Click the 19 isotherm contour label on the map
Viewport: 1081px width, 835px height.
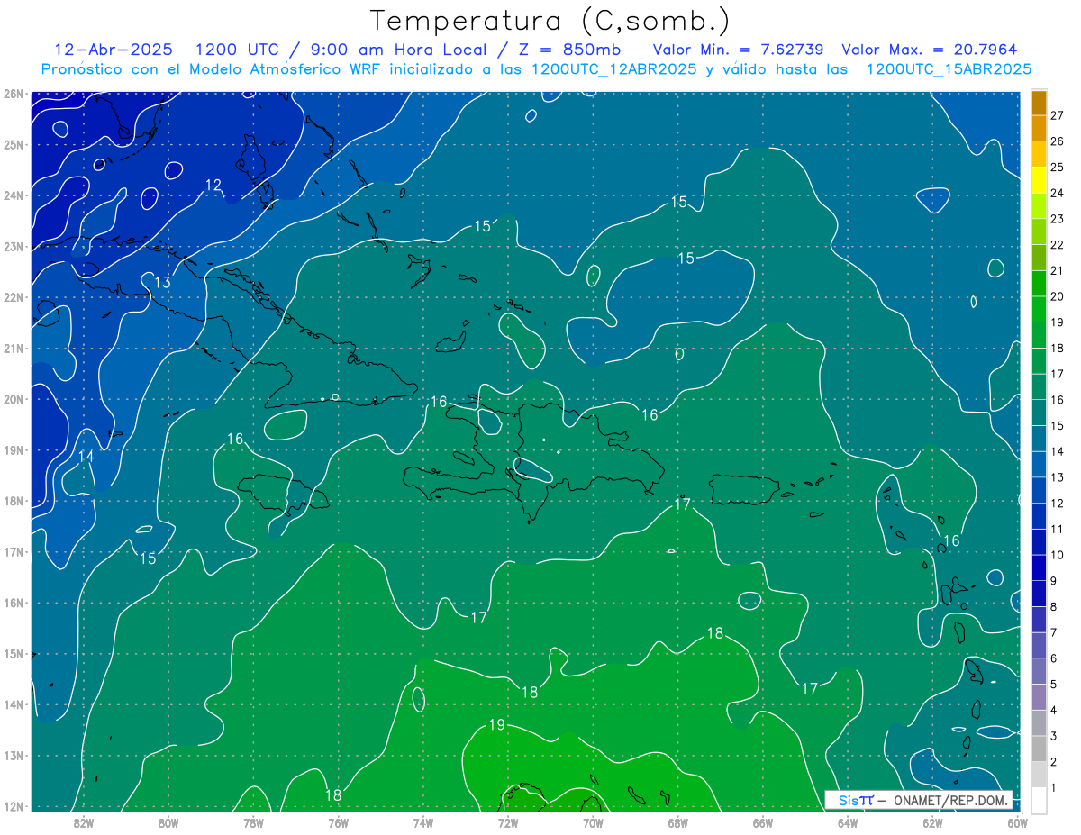pyautogui.click(x=497, y=724)
